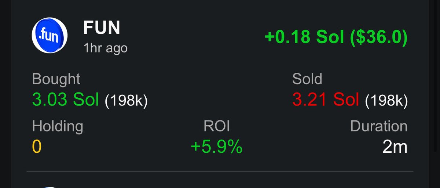Click the Duration label
This screenshot has width=440, height=188.
(379, 126)
